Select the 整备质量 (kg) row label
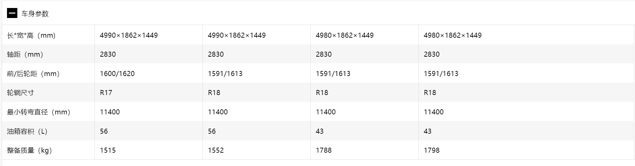Viewport: 635px width, 166px height. (29, 150)
